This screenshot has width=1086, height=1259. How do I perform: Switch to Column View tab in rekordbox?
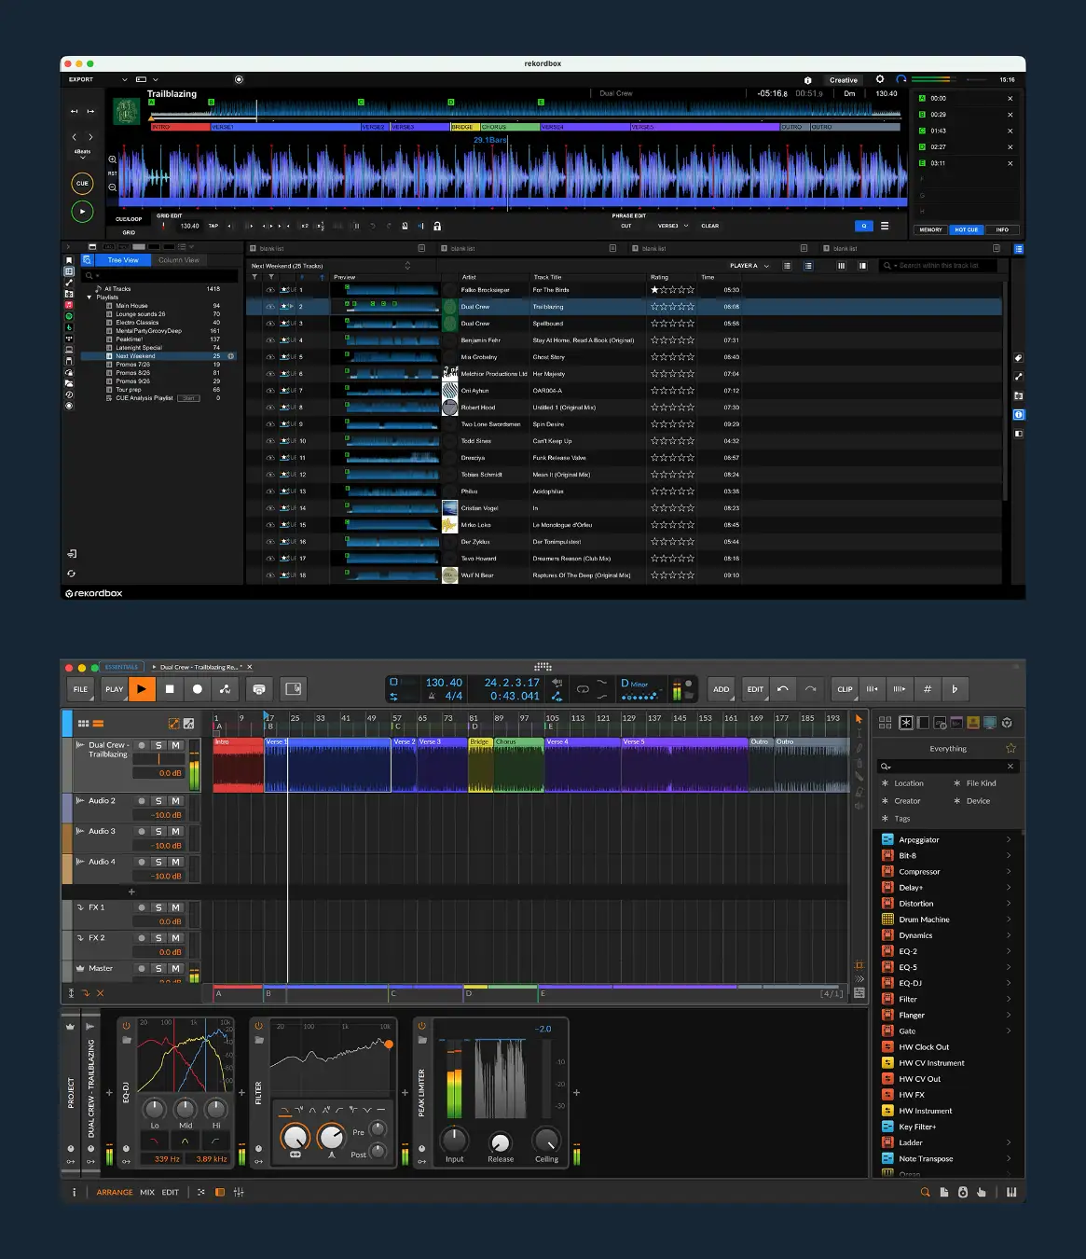(179, 260)
